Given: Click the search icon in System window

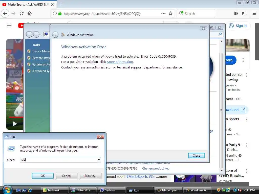Looking at the screenshot, I should [220, 34].
